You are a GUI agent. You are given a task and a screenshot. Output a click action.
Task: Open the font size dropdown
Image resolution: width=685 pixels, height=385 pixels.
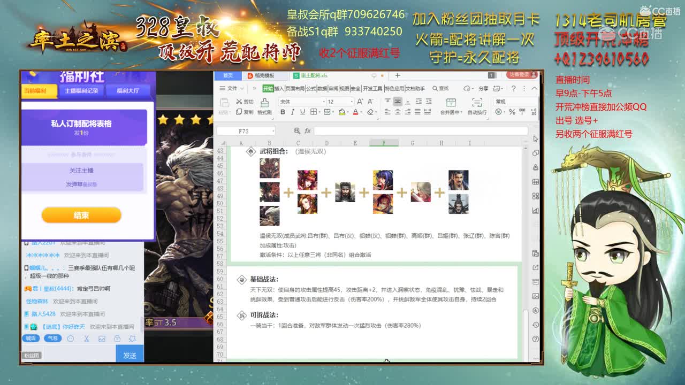click(x=351, y=102)
